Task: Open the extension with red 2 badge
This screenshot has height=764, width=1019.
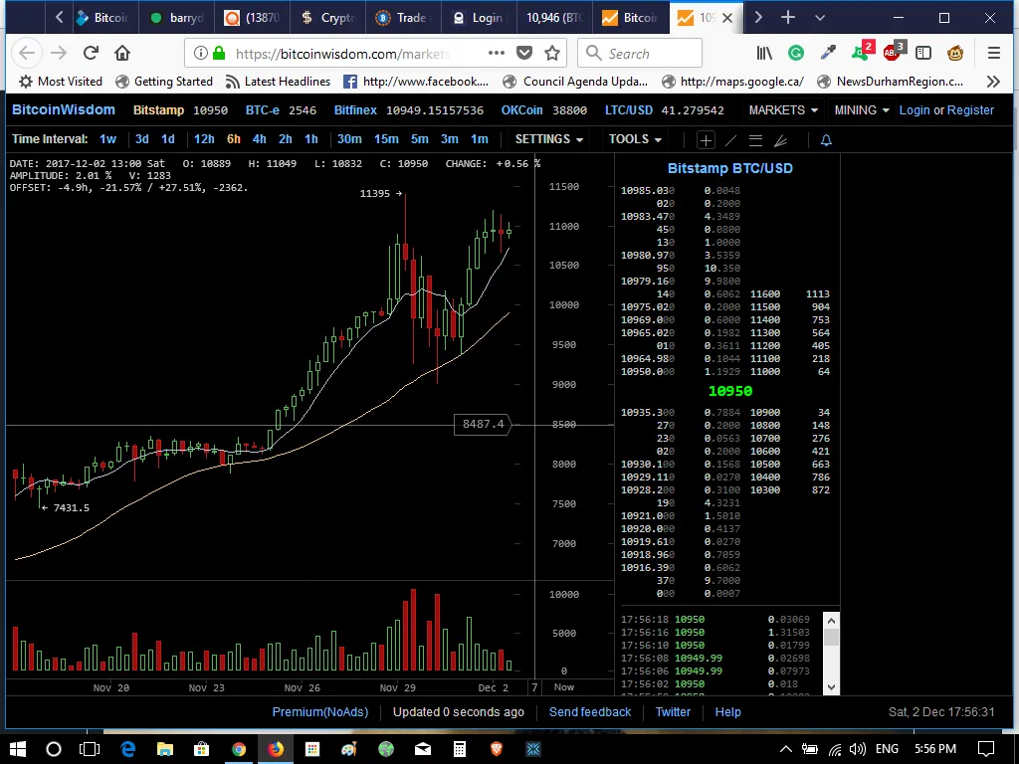Action: 863,52
